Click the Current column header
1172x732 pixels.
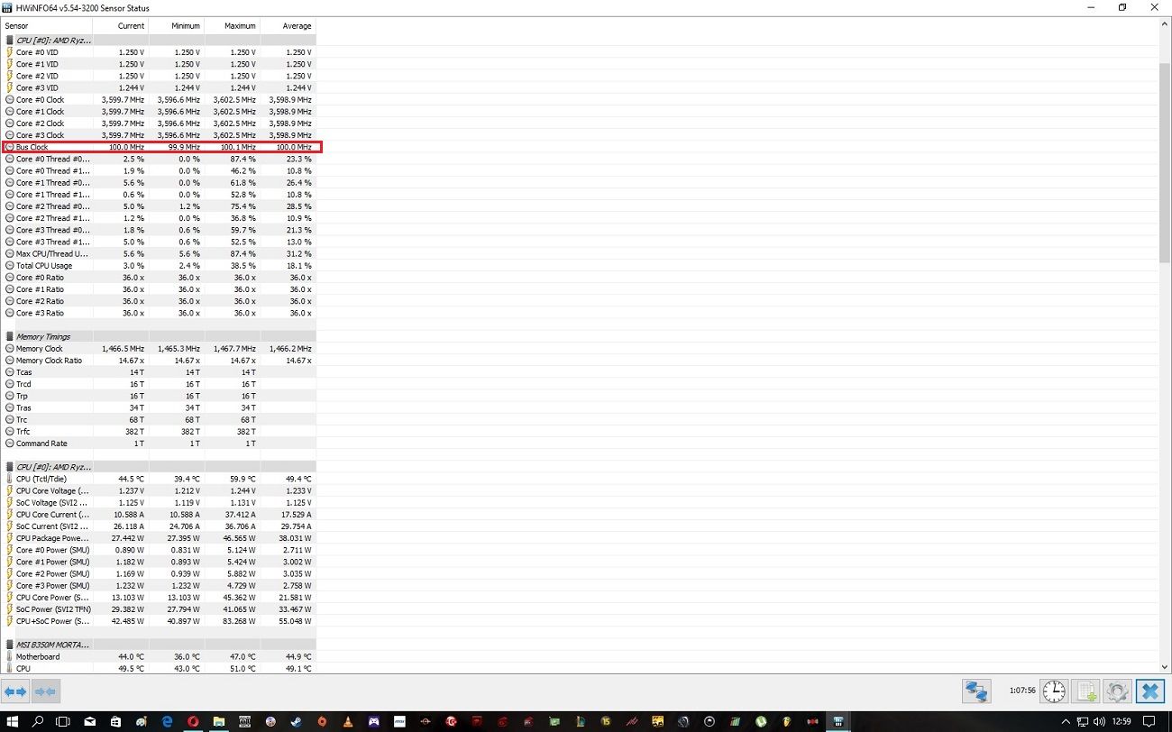pyautogui.click(x=120, y=26)
